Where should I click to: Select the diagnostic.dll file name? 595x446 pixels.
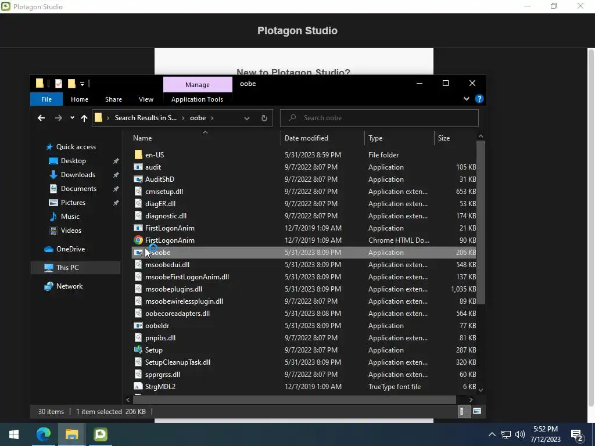(x=166, y=216)
